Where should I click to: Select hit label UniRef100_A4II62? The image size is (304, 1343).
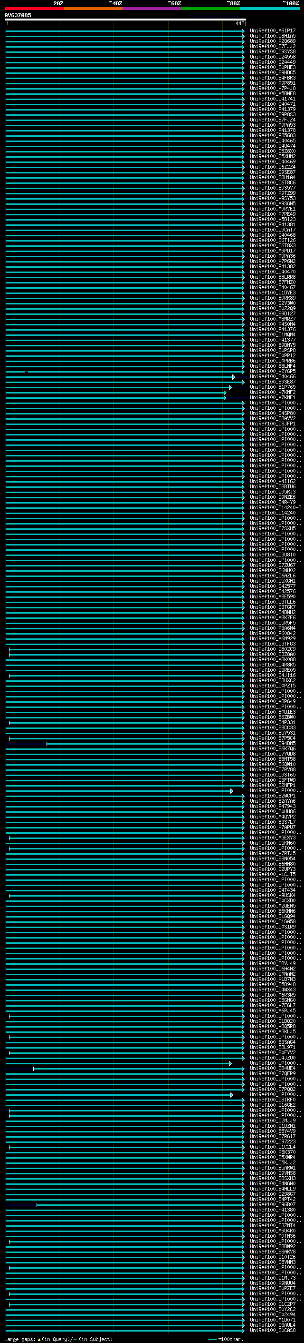point(272,481)
